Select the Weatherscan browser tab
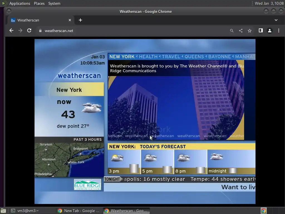Viewport: 285px width, 214px height. [41, 20]
